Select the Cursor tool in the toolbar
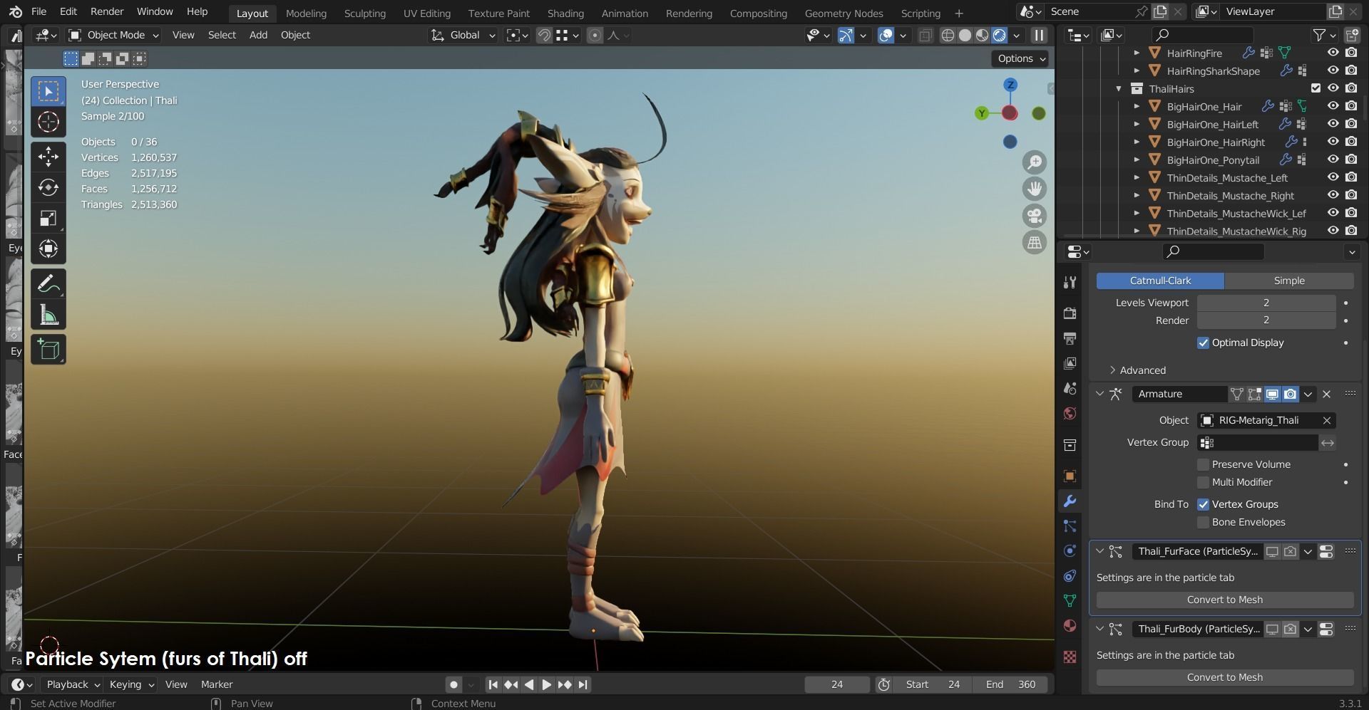Screen dimensions: 1369x710 pyautogui.click(x=48, y=121)
